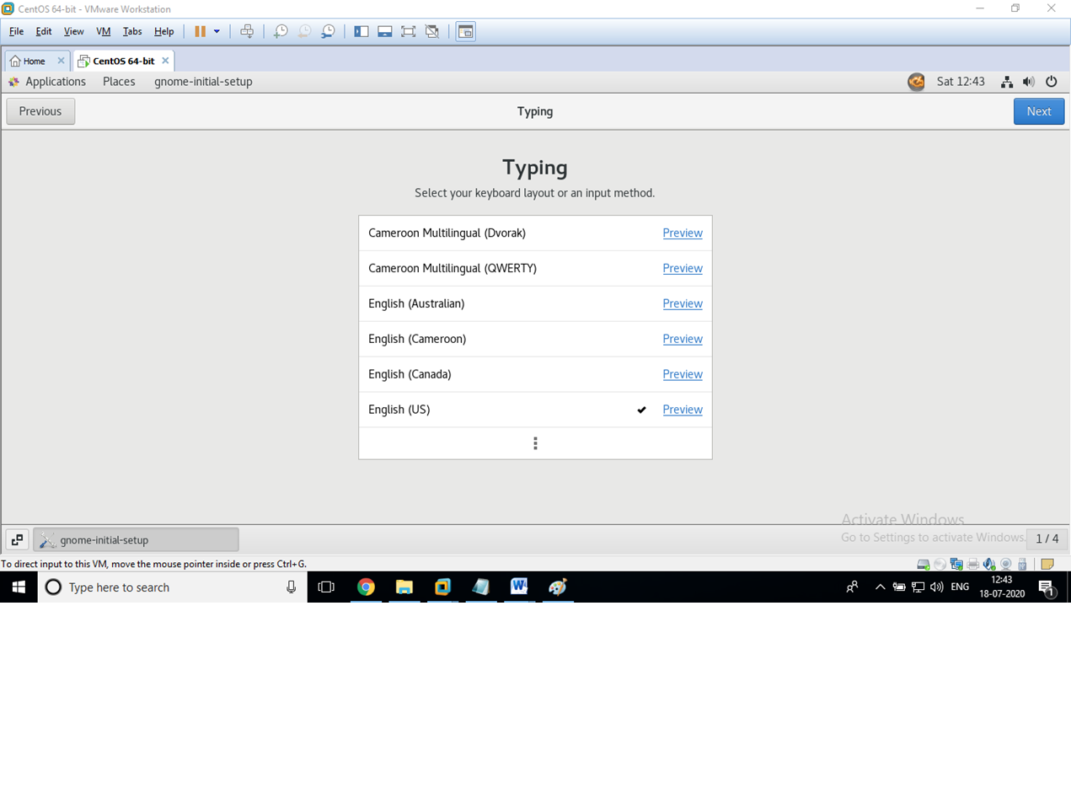Expand more layouts with three-dot row
The width and height of the screenshot is (1071, 804).
tap(535, 443)
